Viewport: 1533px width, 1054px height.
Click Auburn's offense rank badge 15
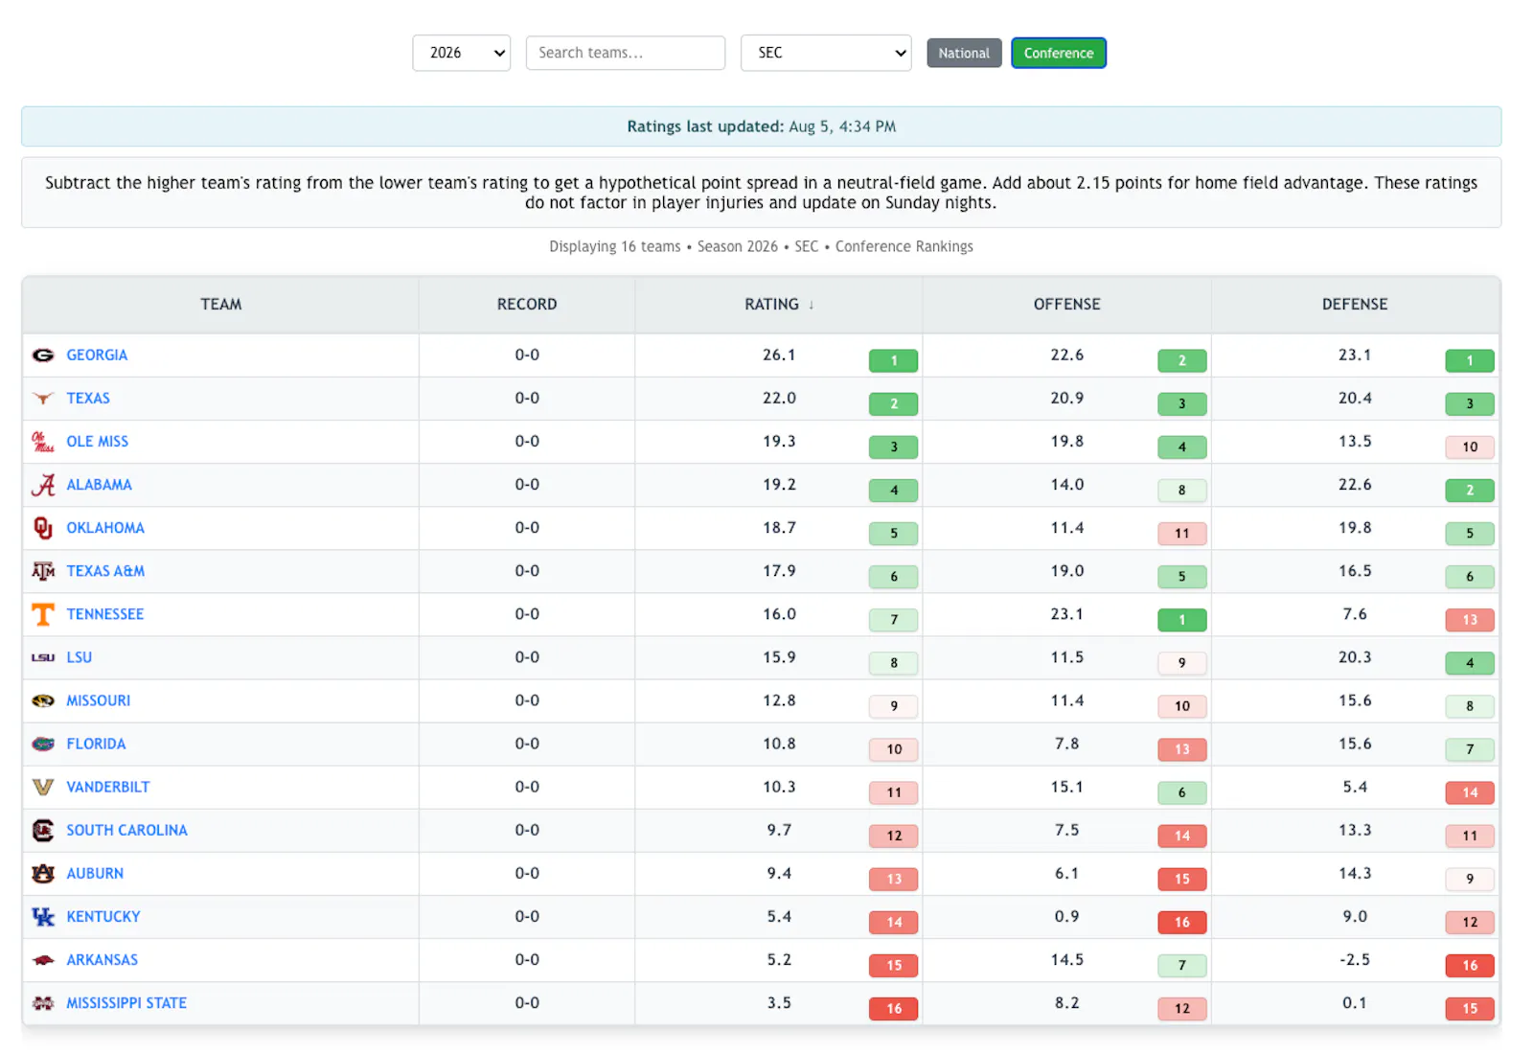(1182, 880)
